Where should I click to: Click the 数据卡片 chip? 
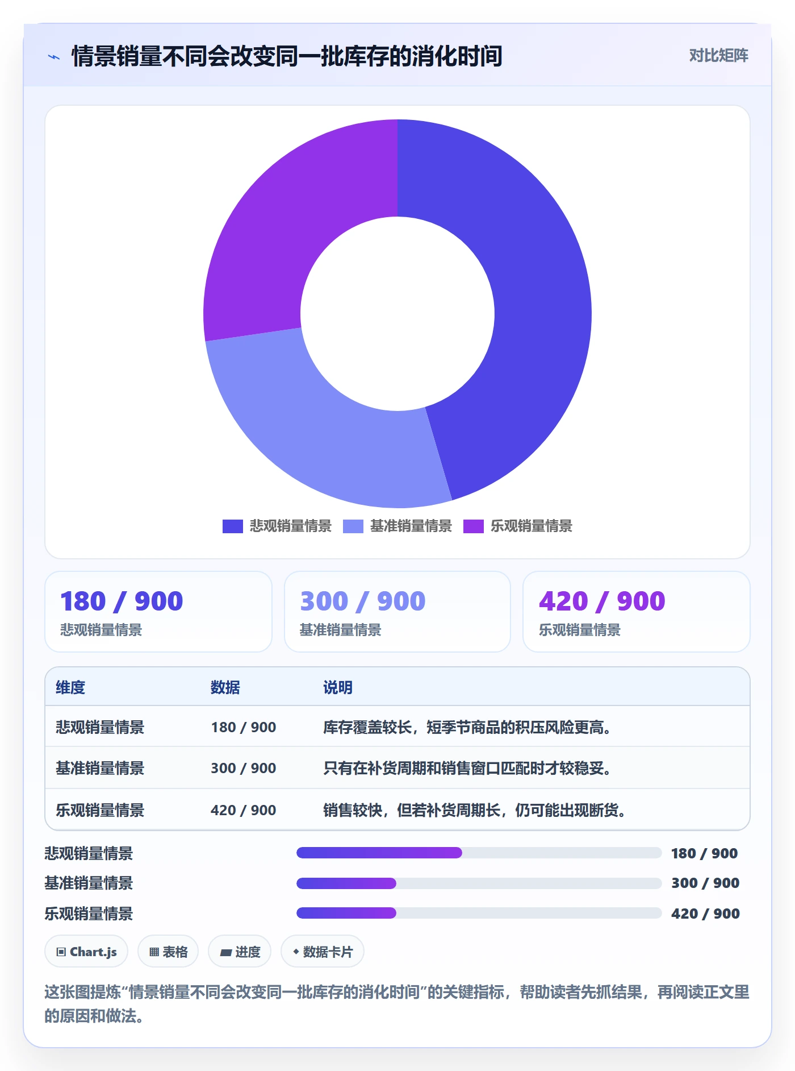pyautogui.click(x=323, y=952)
